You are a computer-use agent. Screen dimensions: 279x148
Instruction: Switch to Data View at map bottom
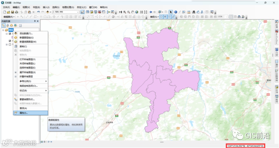[x=42, y=142]
